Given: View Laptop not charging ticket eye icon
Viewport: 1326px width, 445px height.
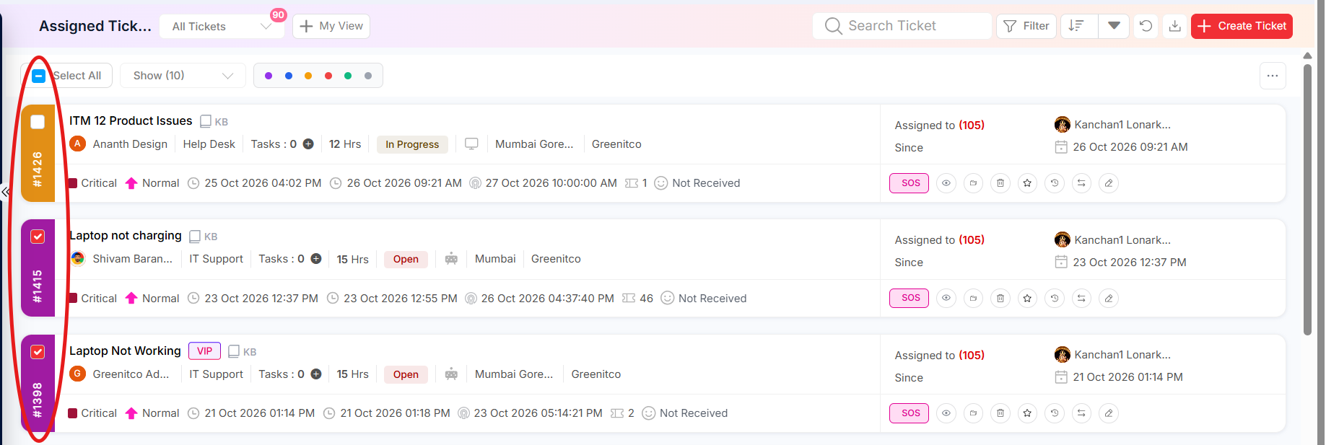Looking at the screenshot, I should coord(946,298).
